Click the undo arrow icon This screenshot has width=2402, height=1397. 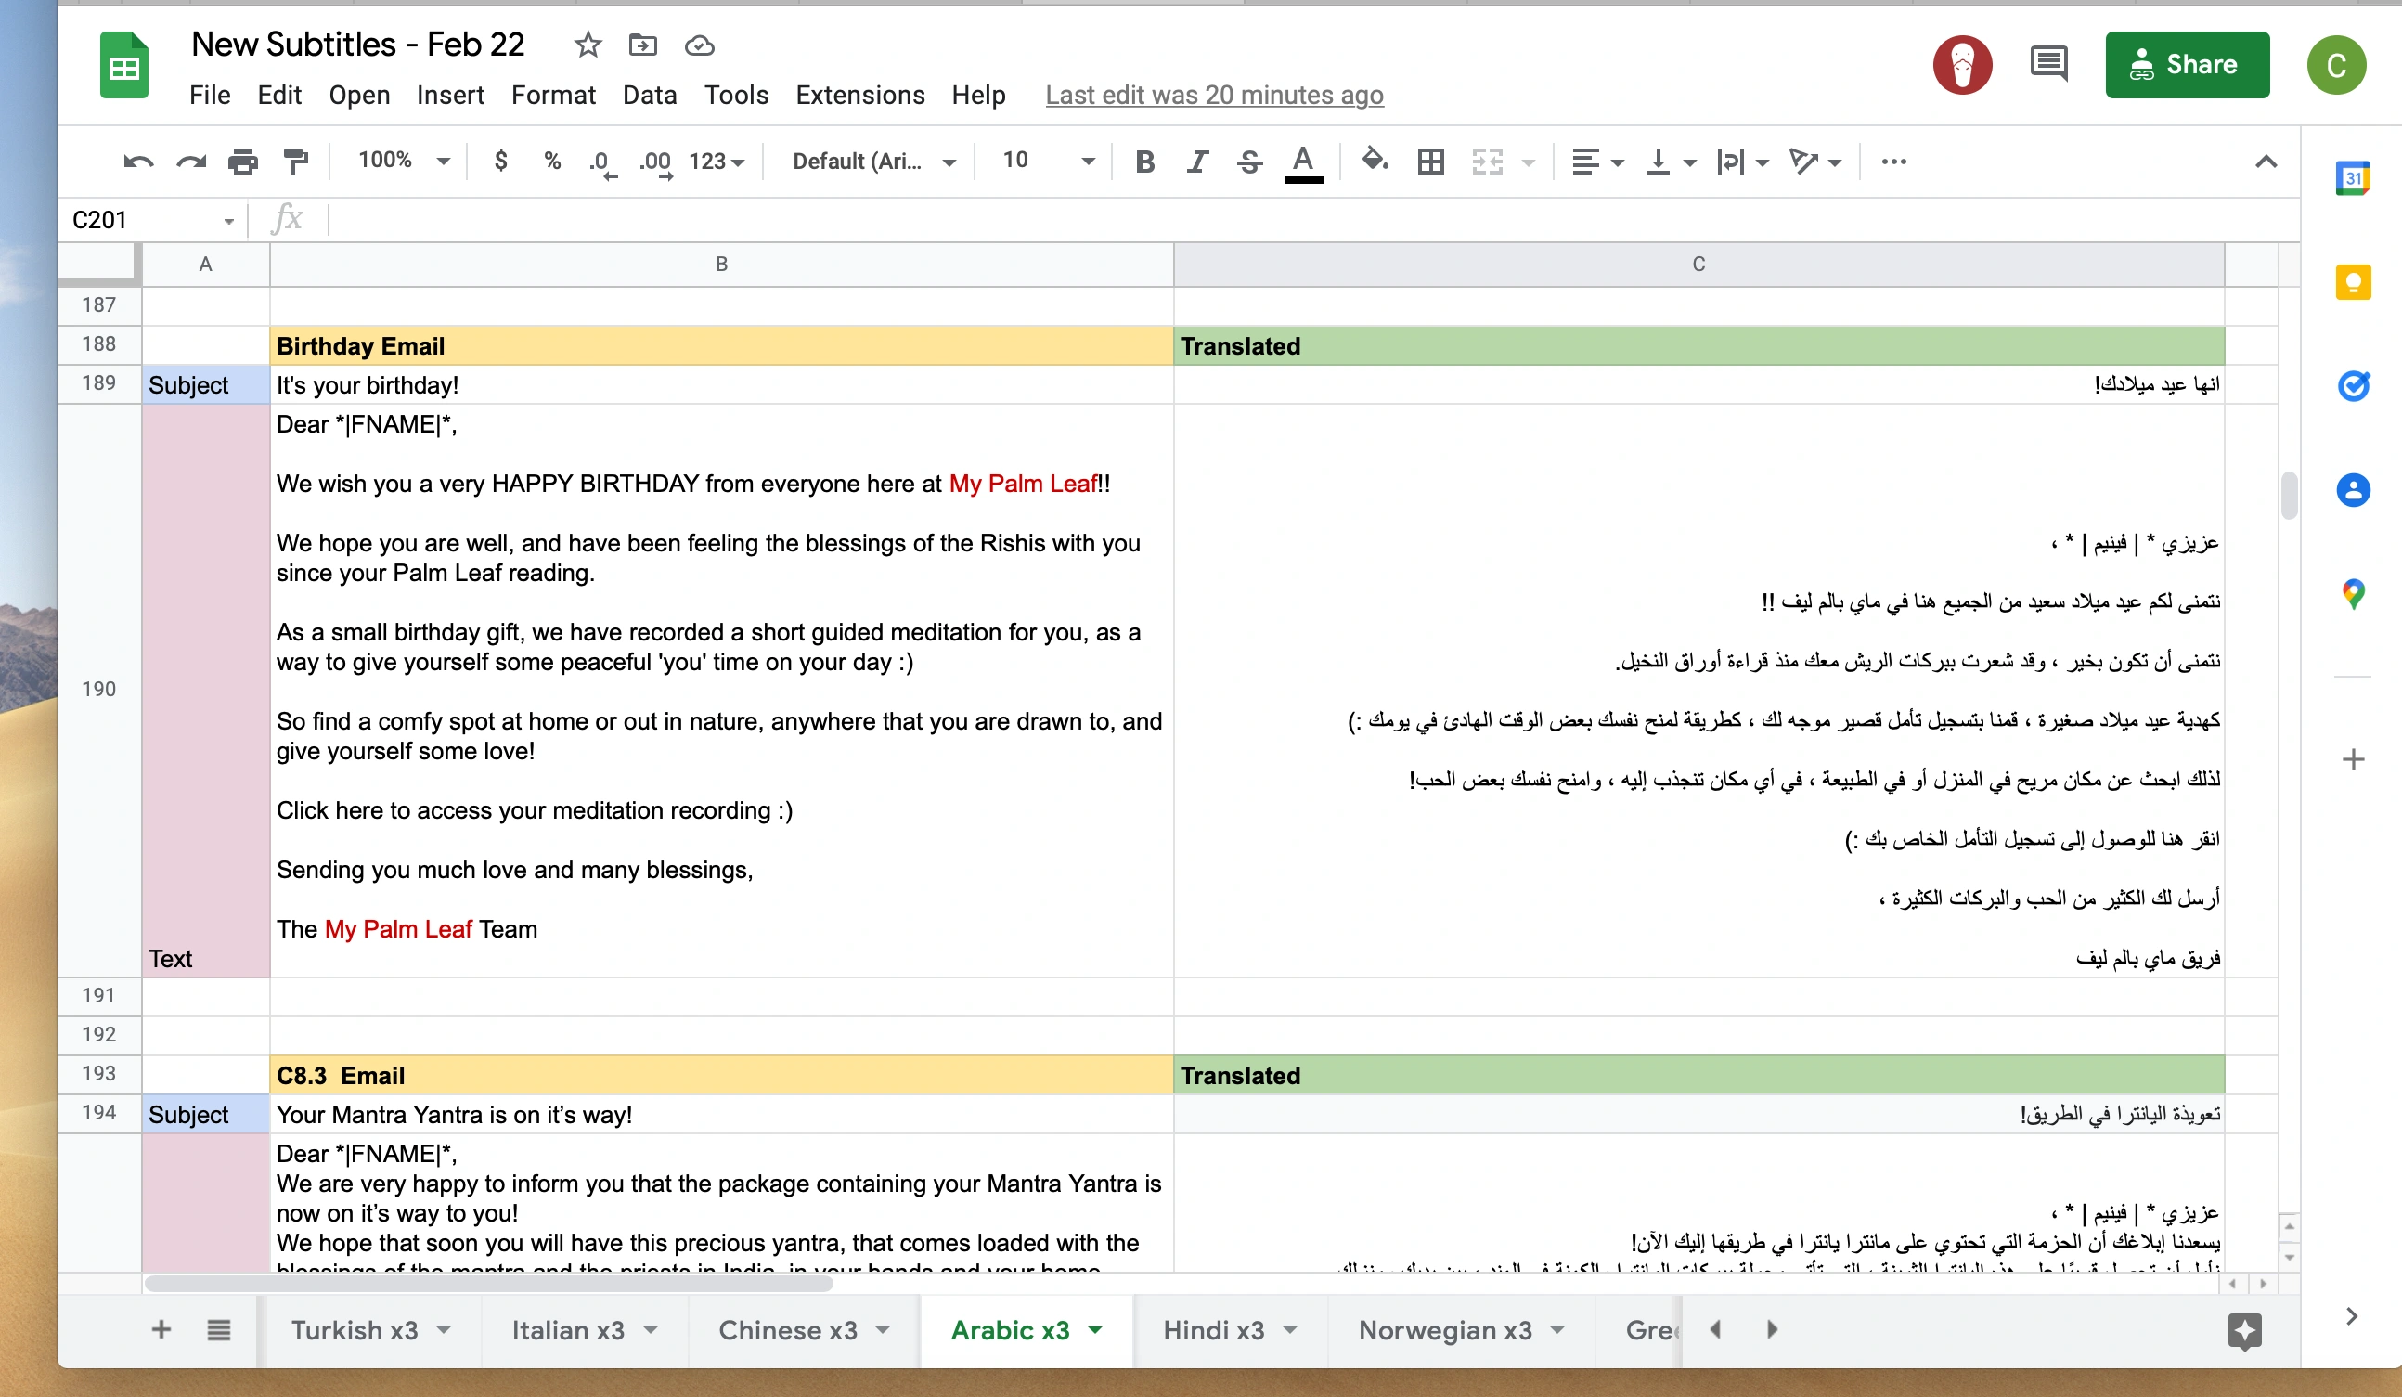(138, 162)
